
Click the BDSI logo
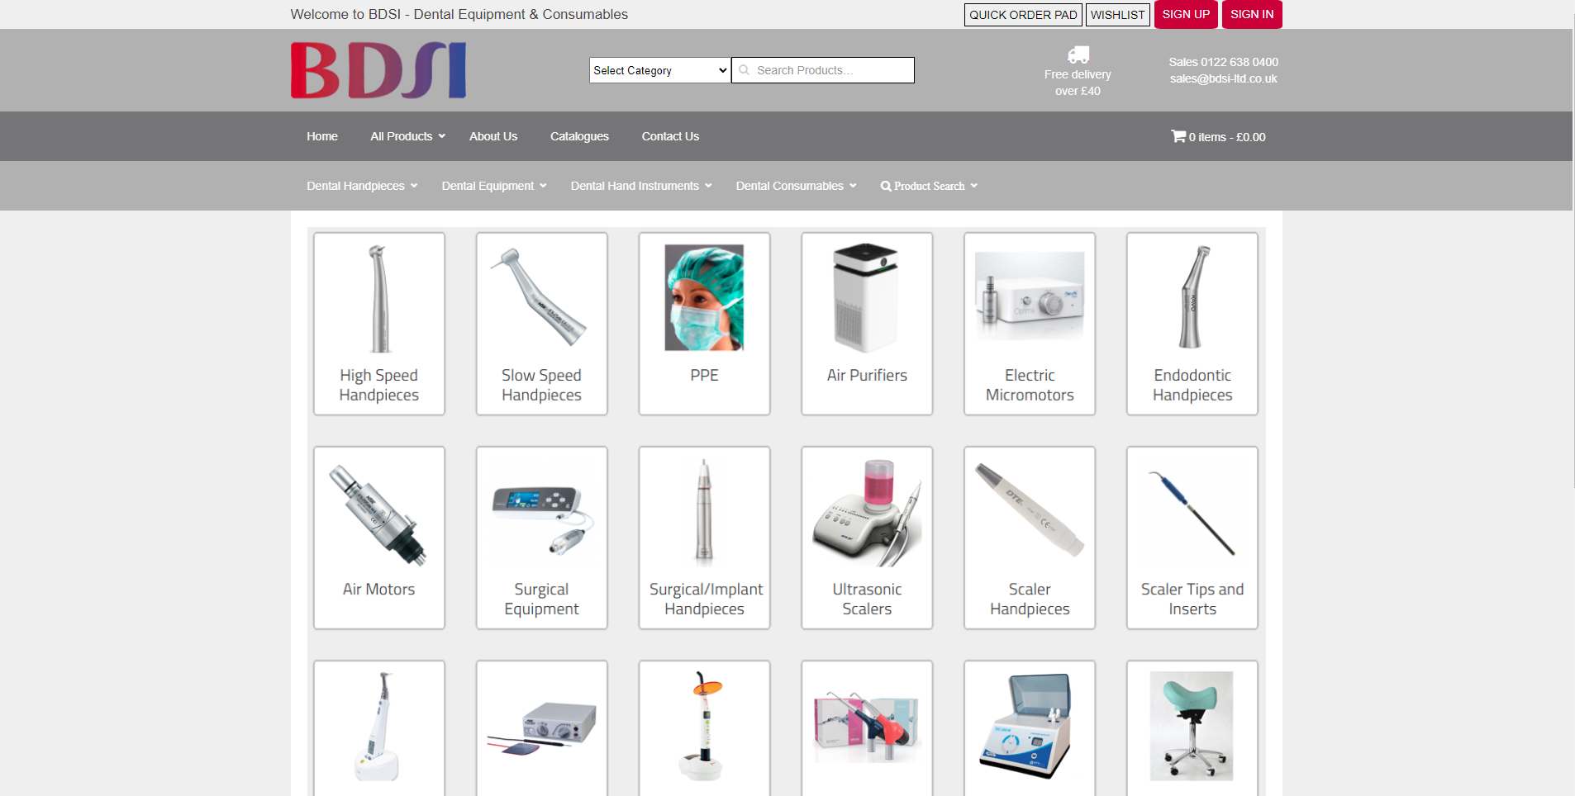[x=378, y=71]
